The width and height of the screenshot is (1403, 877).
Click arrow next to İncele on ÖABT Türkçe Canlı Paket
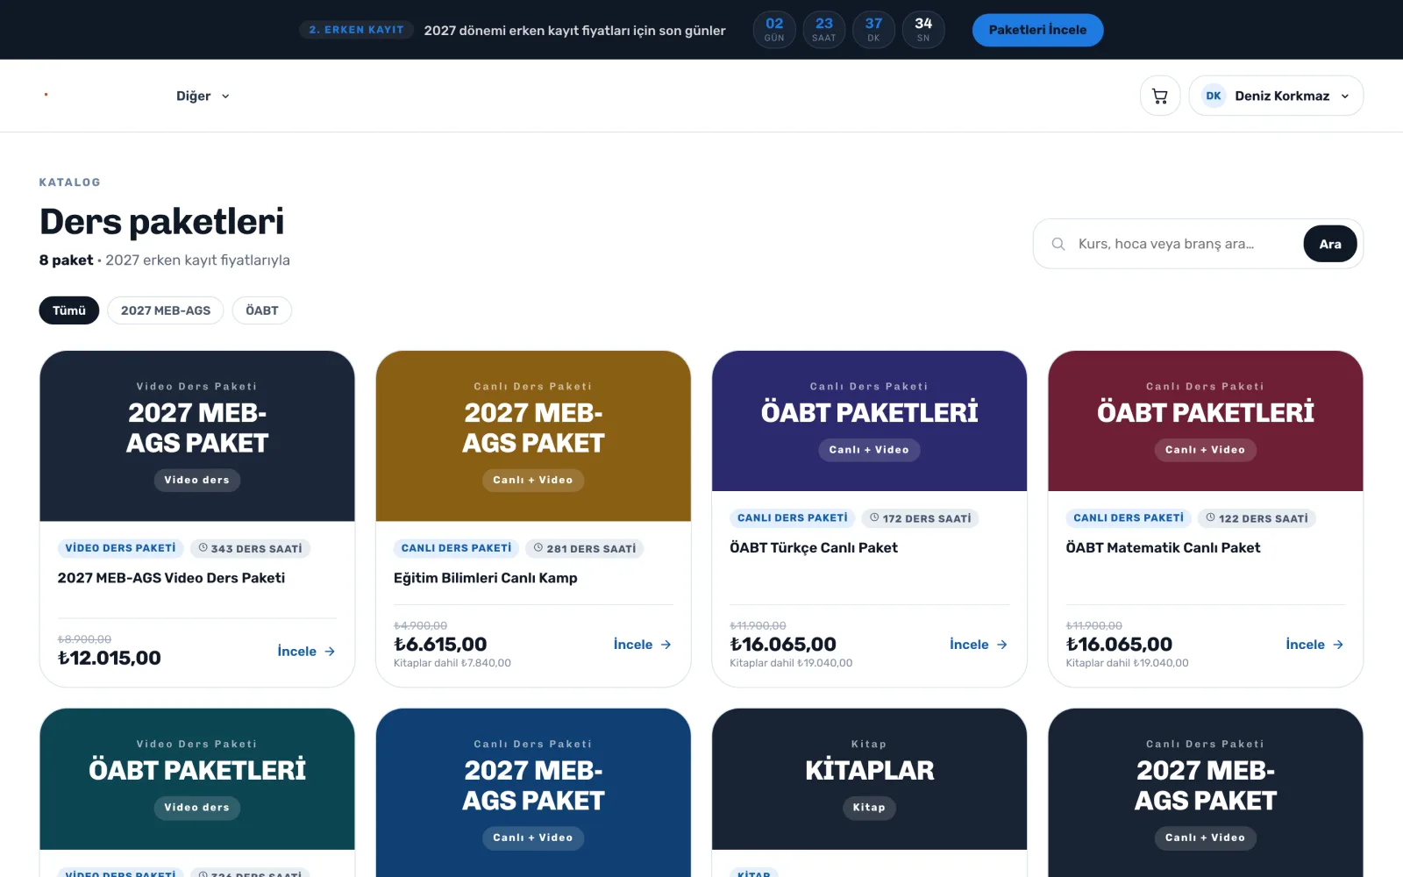tap(1002, 645)
